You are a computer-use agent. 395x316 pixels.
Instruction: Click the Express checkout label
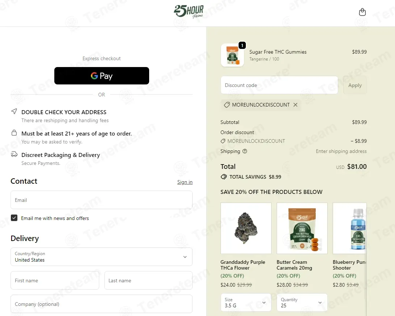101,58
